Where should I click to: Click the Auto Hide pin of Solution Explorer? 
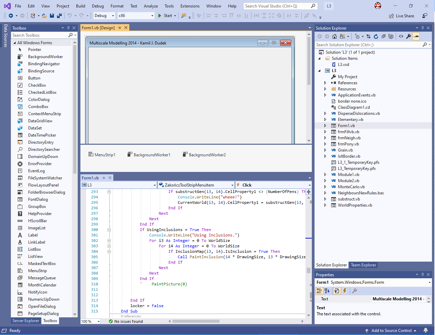pyautogui.click(x=422, y=28)
